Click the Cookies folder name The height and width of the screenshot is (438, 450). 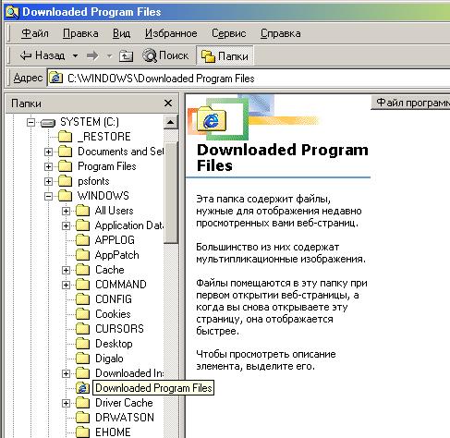[x=113, y=314]
